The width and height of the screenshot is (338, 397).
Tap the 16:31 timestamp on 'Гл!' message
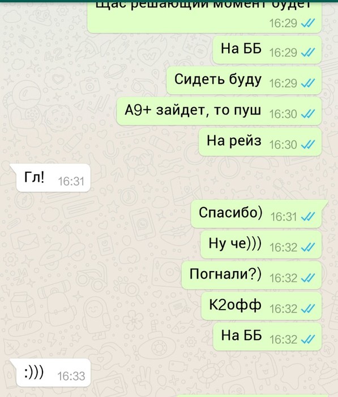(x=71, y=181)
